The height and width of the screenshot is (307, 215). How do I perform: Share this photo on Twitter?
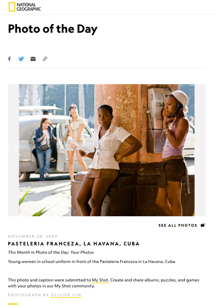tap(21, 59)
